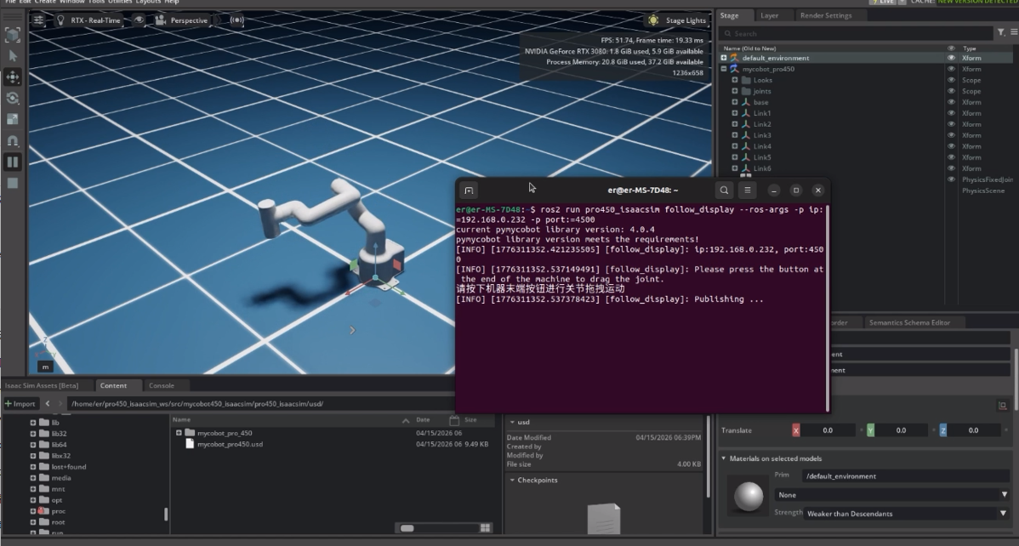
Task: Hide Link3 using its eye icon
Action: (x=952, y=135)
